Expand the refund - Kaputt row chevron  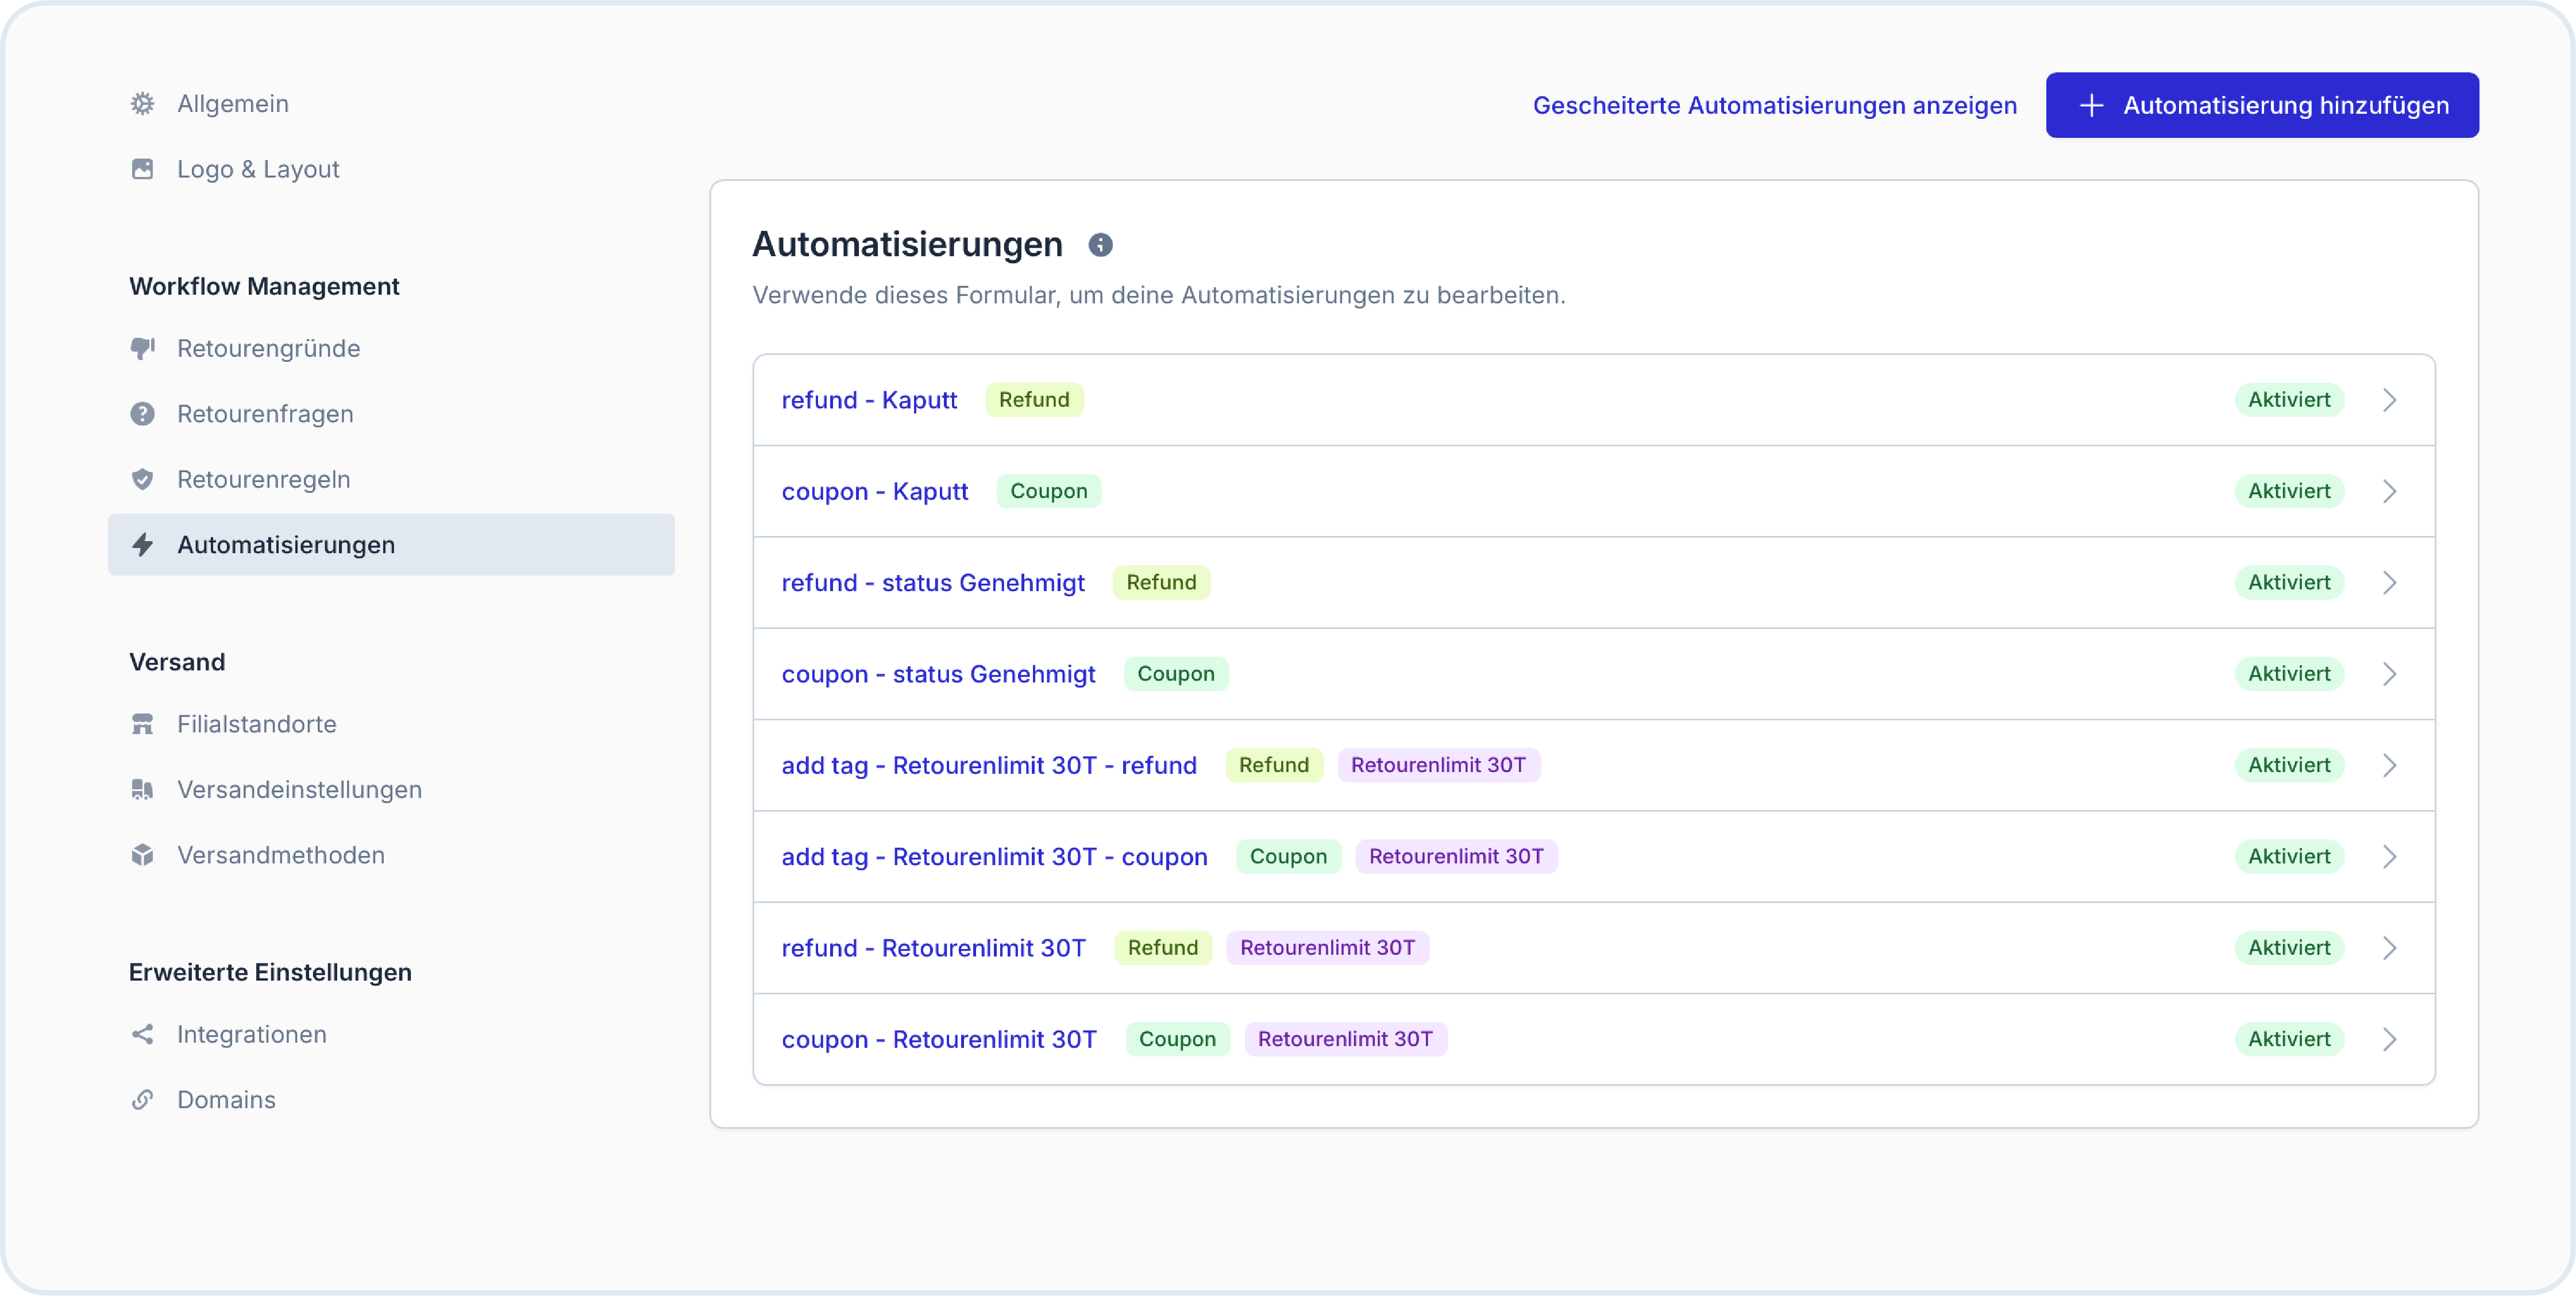[2389, 400]
